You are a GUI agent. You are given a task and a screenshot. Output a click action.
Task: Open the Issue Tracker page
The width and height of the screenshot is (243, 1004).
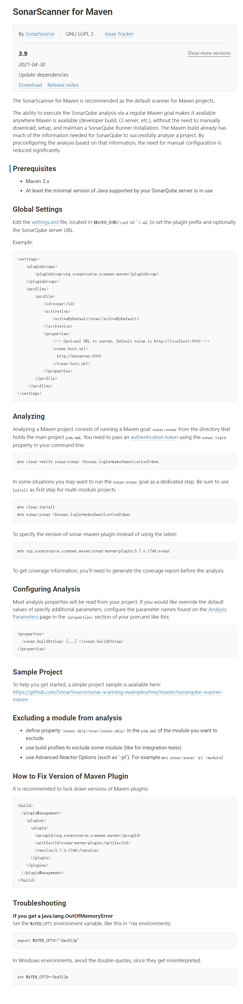pyautogui.click(x=119, y=34)
